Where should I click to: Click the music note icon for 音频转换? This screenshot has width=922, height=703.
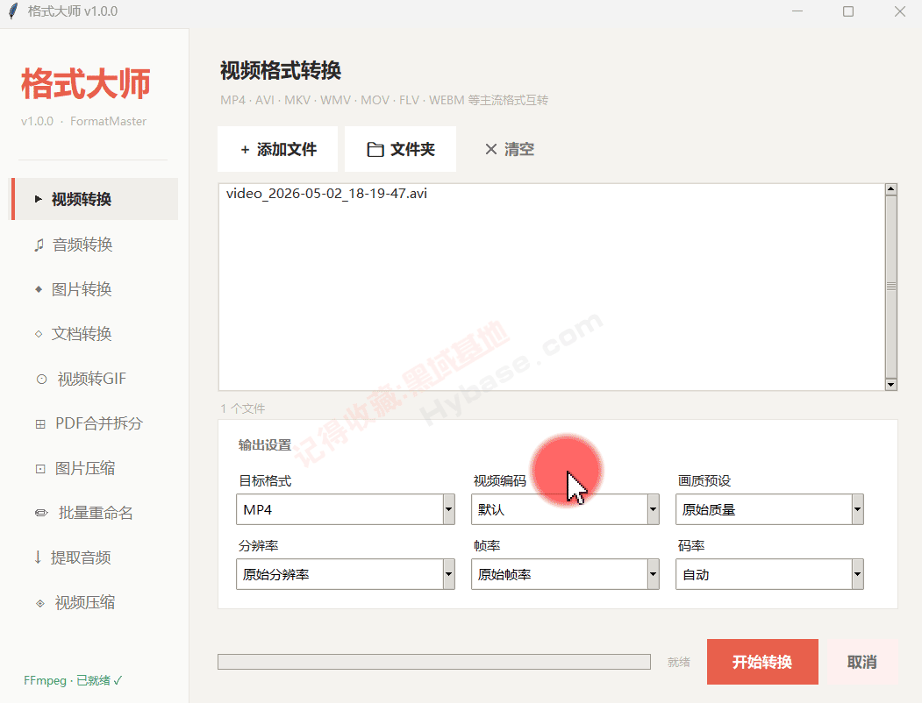39,245
